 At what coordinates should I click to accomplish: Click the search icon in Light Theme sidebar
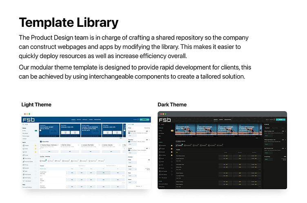click(23, 124)
